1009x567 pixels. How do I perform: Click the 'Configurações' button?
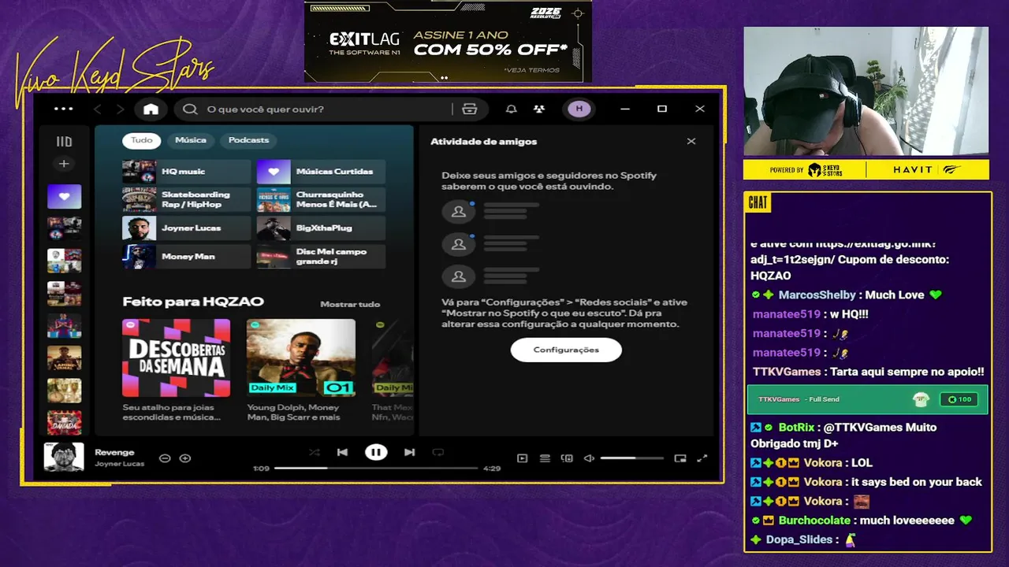pyautogui.click(x=566, y=350)
